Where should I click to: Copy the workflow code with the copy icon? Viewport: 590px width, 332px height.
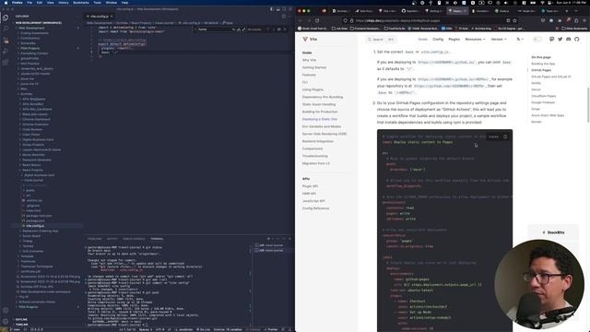505,136
